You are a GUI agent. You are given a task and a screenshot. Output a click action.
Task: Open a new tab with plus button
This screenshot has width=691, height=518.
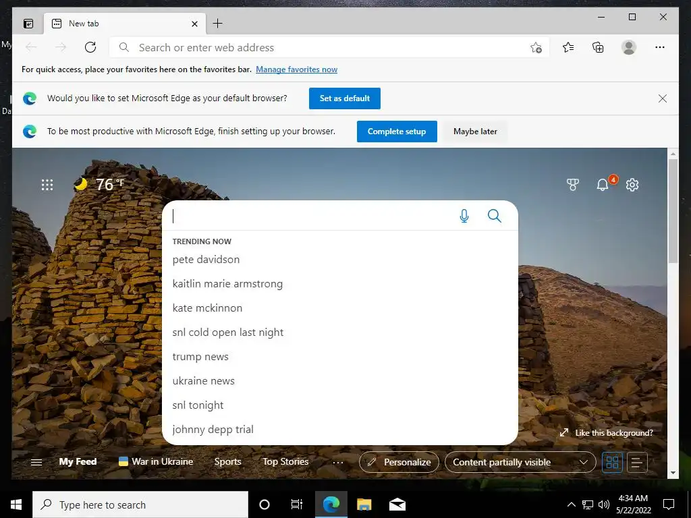tap(218, 24)
